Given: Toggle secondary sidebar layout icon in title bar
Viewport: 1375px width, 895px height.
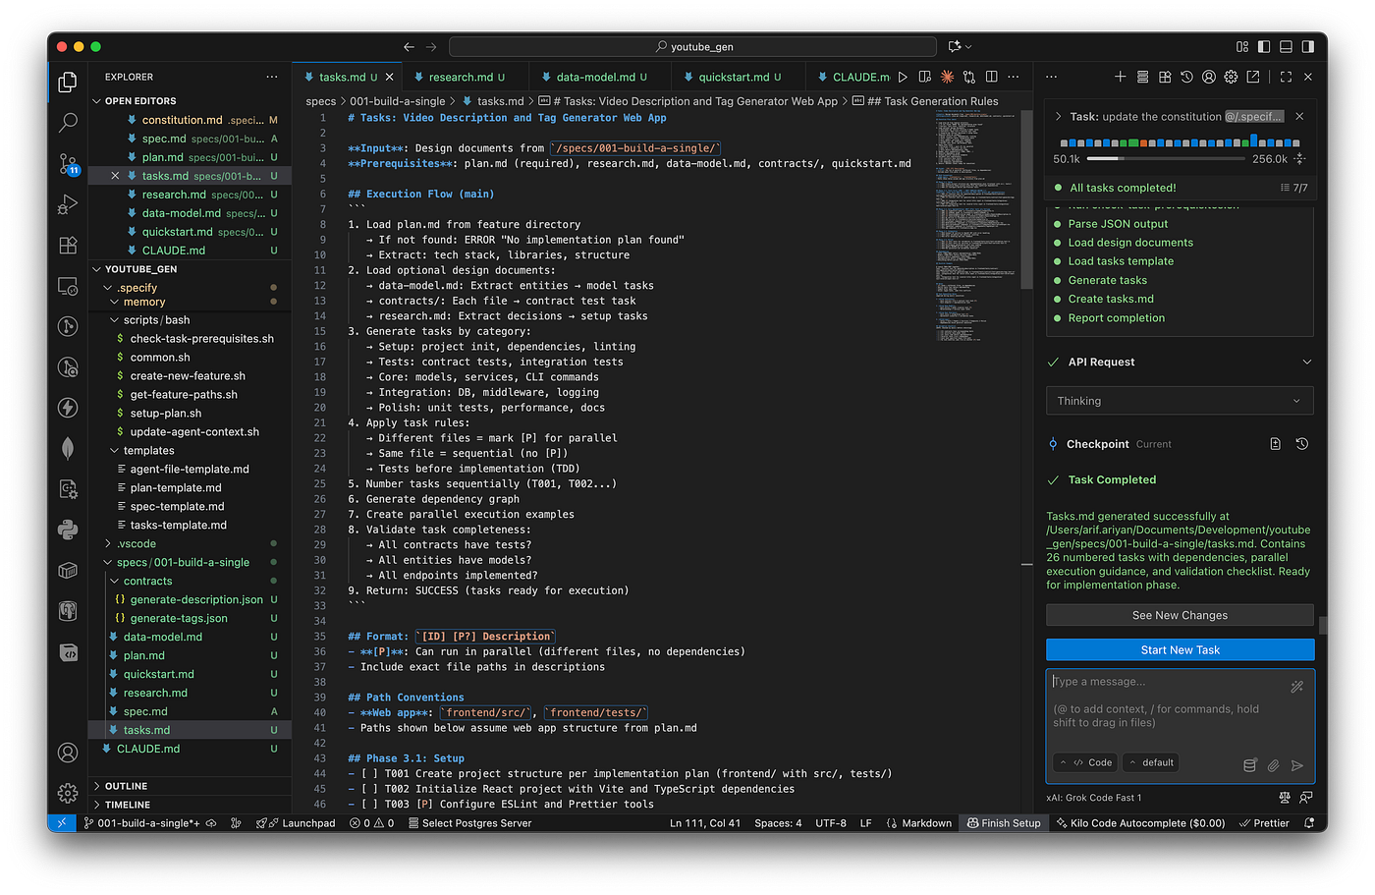Looking at the screenshot, I should point(1308,46).
